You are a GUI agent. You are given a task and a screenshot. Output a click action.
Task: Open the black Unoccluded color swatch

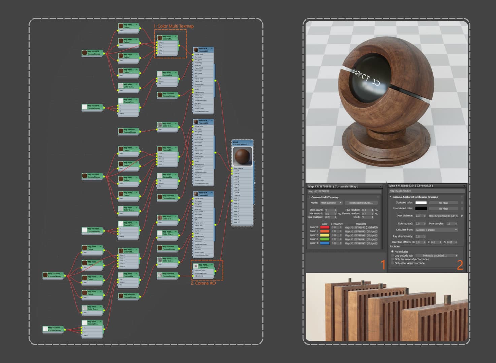click(421, 208)
